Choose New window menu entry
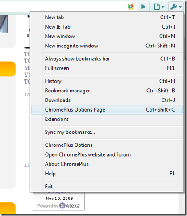This screenshot has height=216, width=187. [107, 36]
